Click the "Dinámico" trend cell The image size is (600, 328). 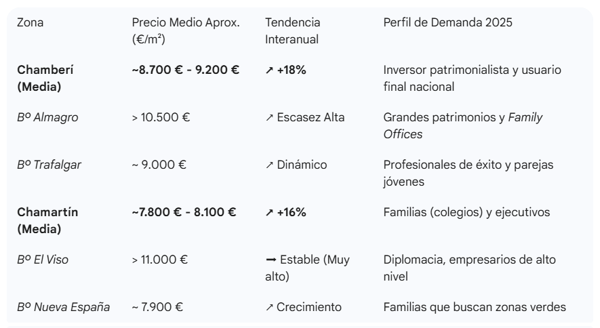pos(296,165)
